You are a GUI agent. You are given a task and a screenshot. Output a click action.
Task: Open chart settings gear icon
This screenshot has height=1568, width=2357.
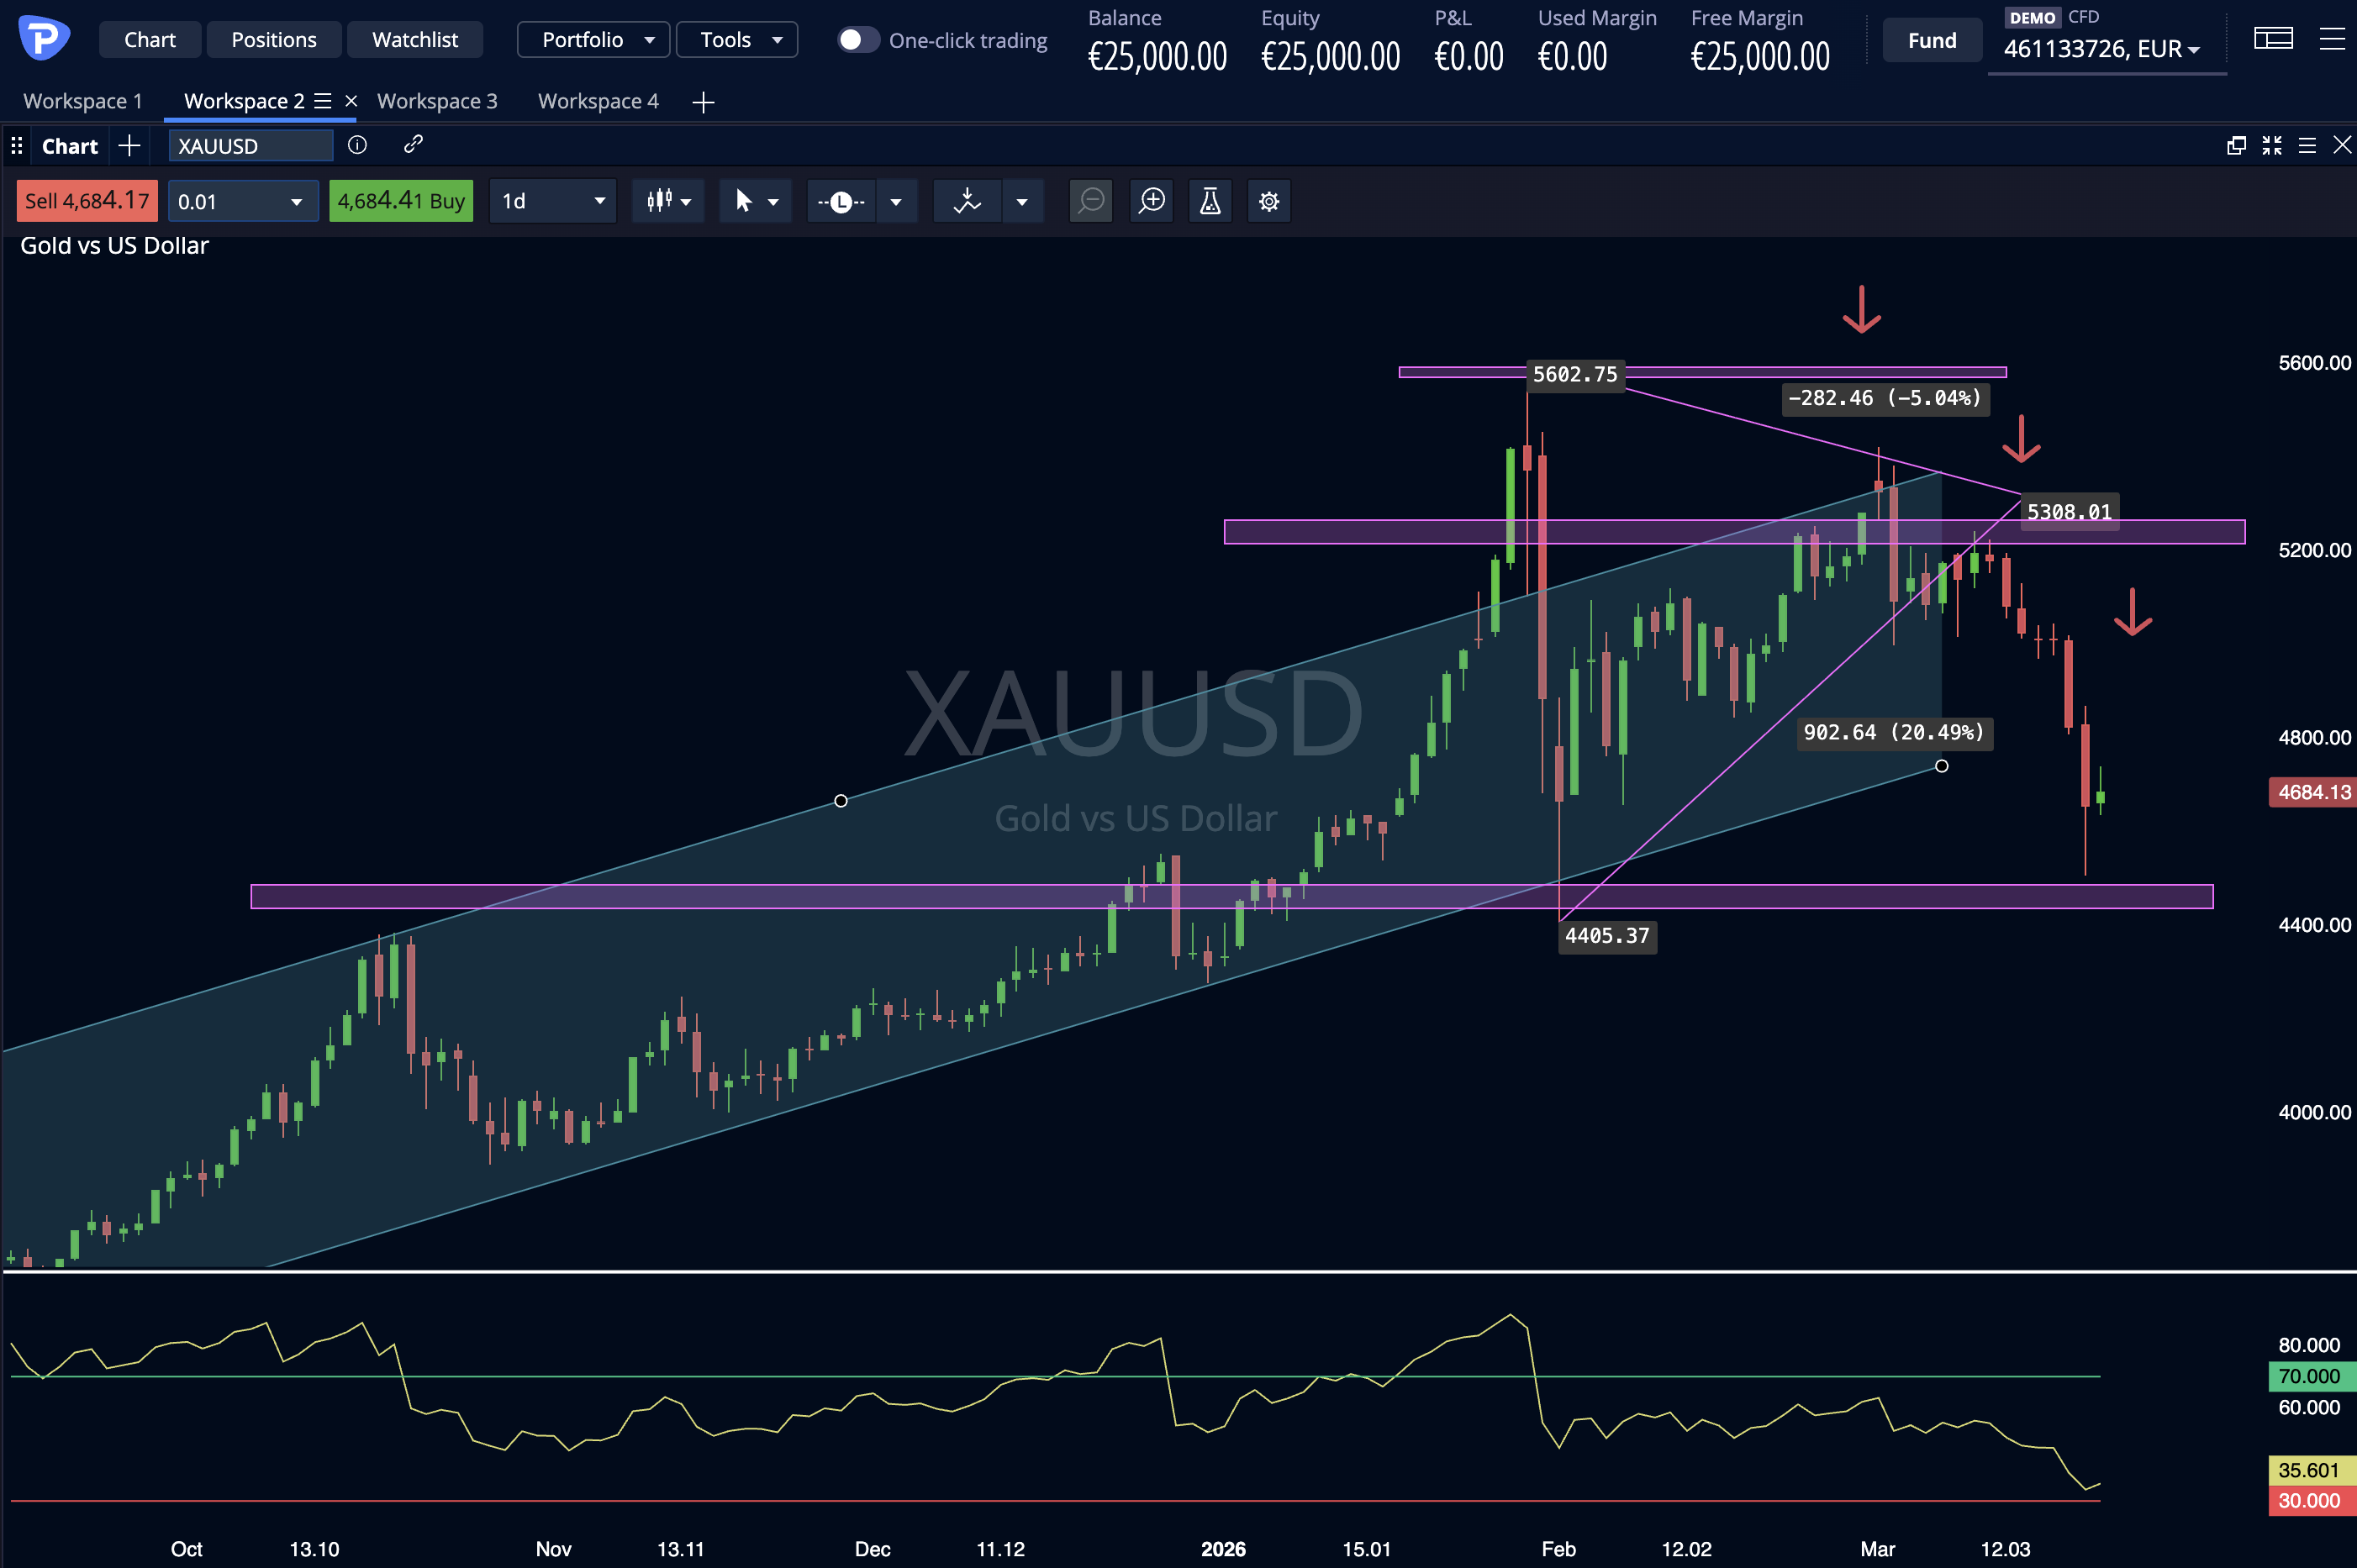[1268, 201]
